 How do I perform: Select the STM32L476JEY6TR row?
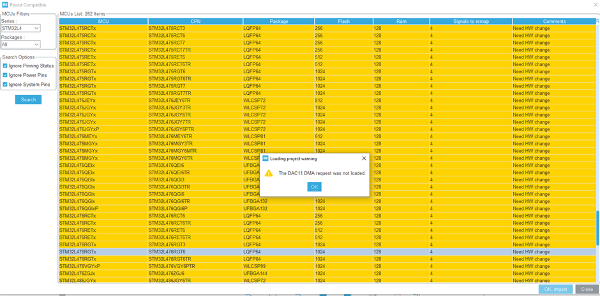tap(327, 101)
